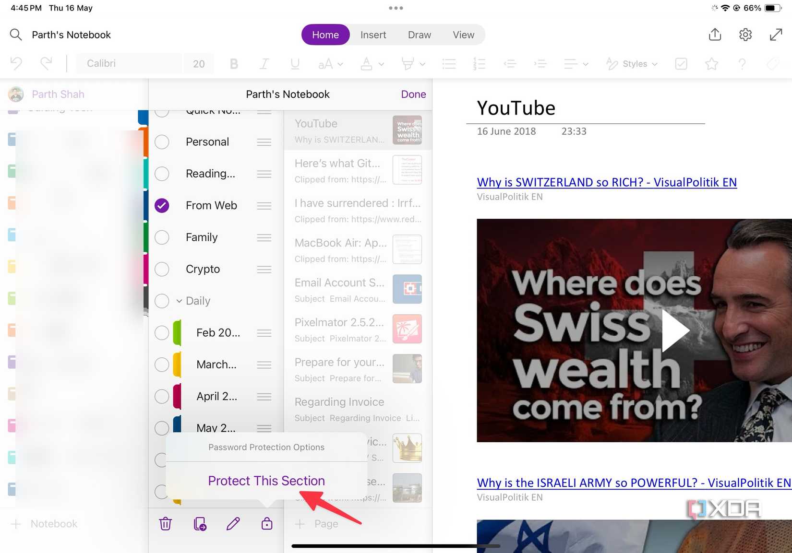The width and height of the screenshot is (792, 553).
Task: Apply bold formatting
Action: tap(234, 64)
